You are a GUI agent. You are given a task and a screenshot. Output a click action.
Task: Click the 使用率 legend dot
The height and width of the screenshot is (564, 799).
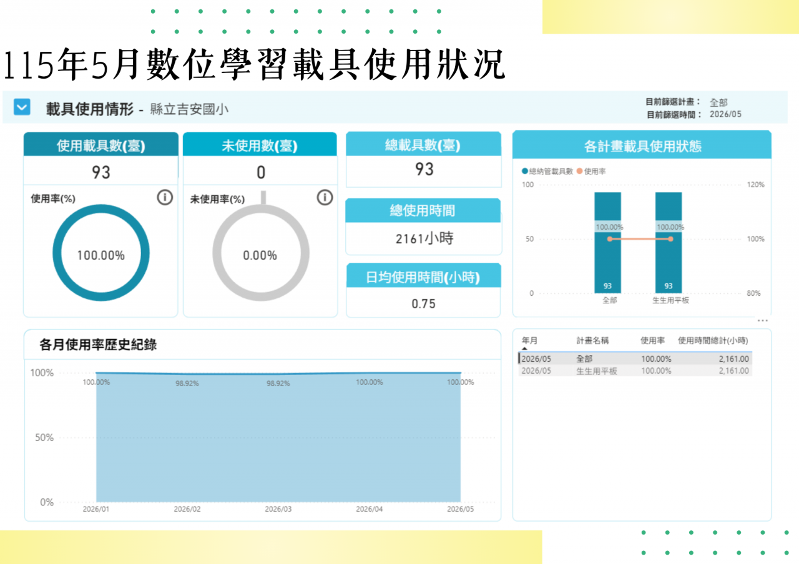pos(580,171)
